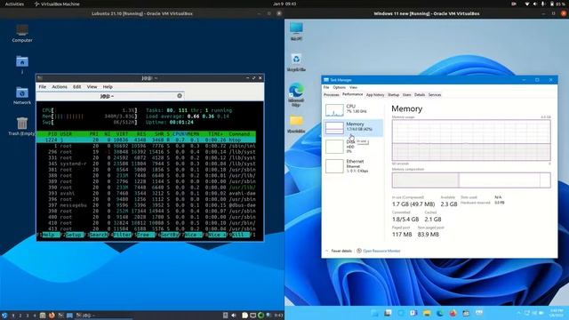The height and width of the screenshot is (320, 569).
Task: Open the Edit menu in the terminal
Action: click(x=77, y=87)
